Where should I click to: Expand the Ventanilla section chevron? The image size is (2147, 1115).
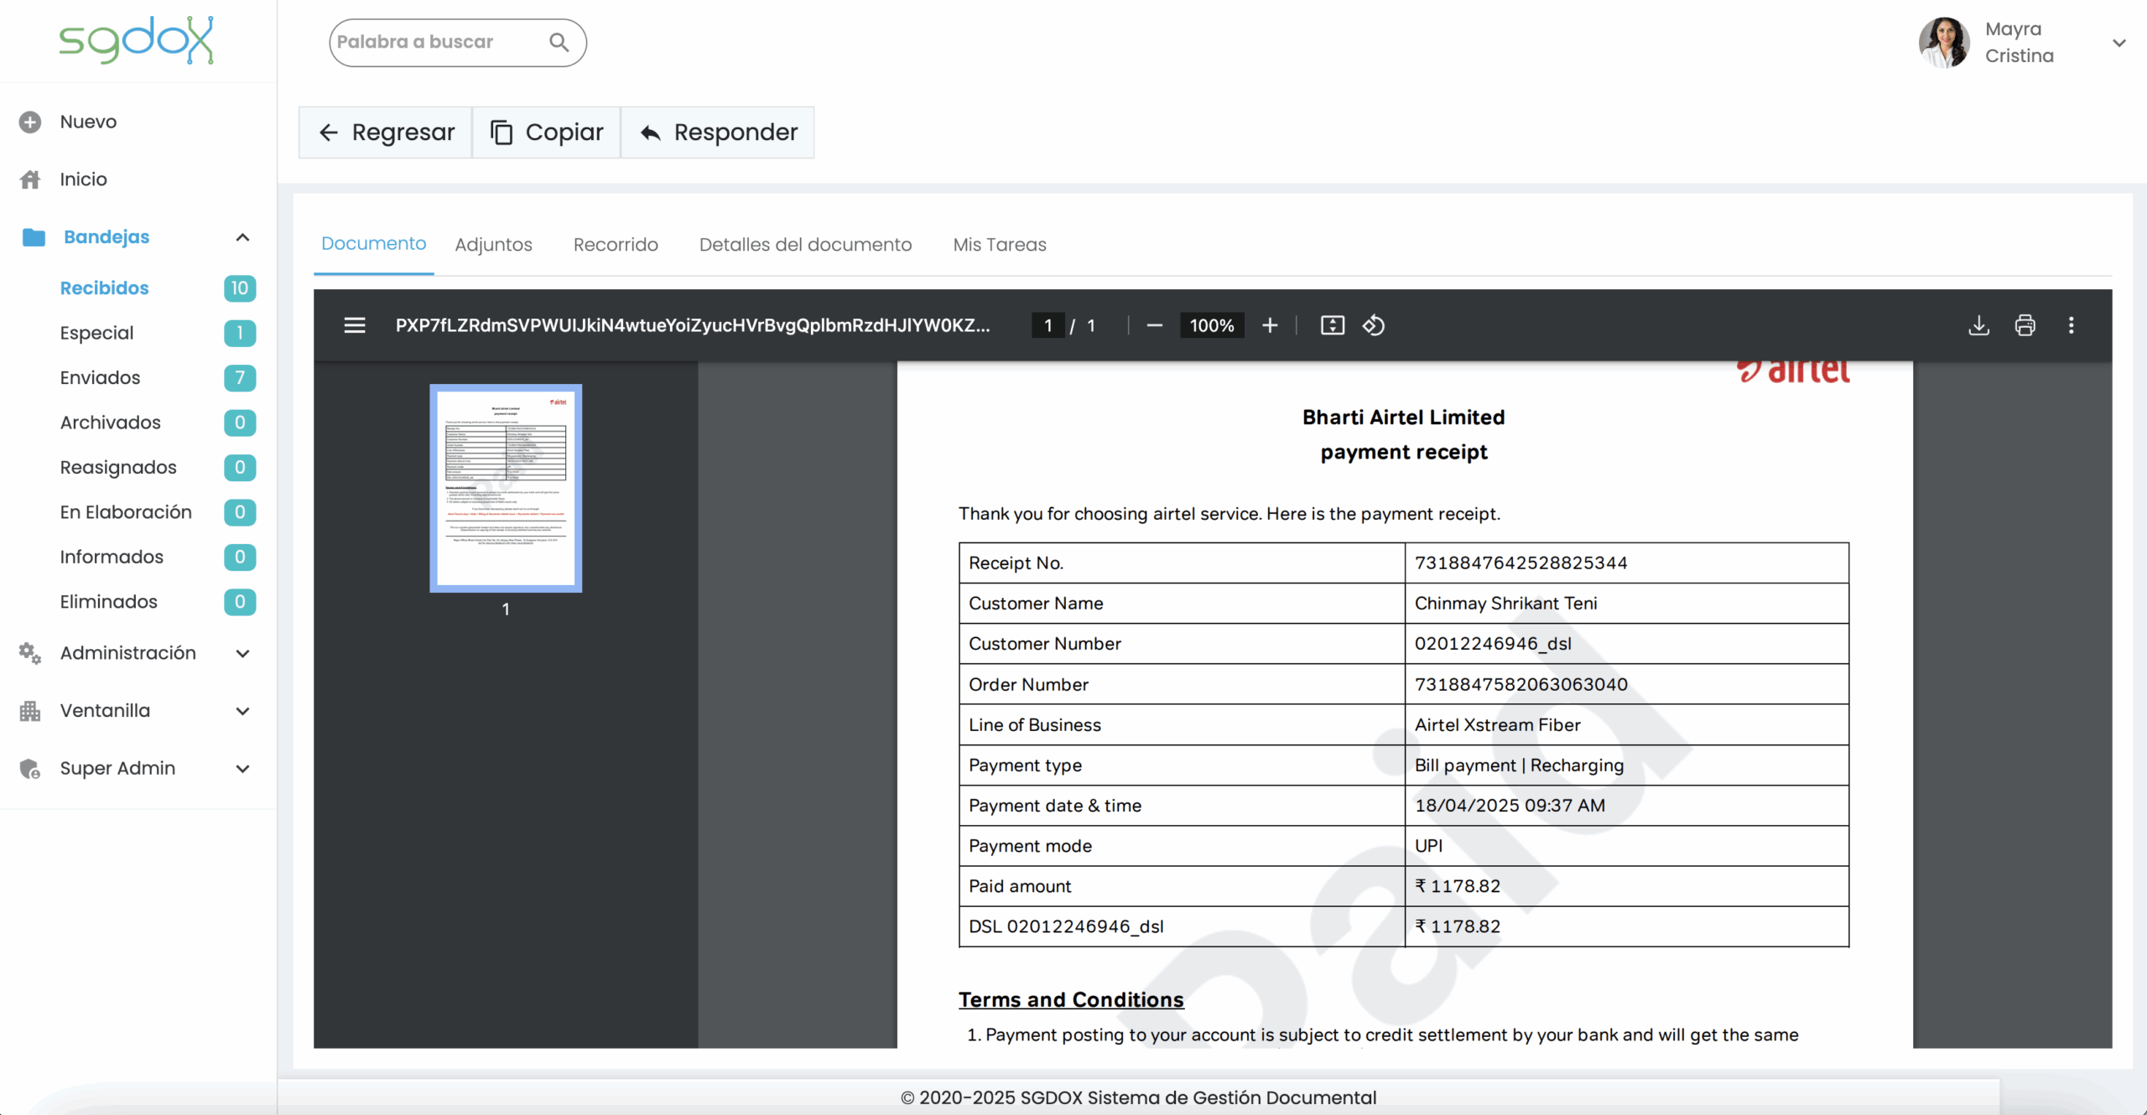(242, 711)
